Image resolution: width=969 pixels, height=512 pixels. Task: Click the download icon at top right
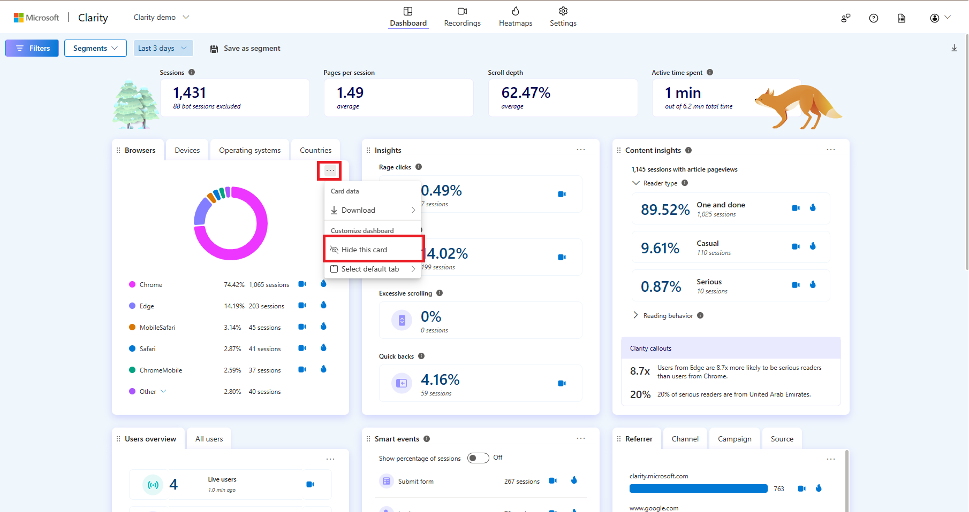pos(954,48)
